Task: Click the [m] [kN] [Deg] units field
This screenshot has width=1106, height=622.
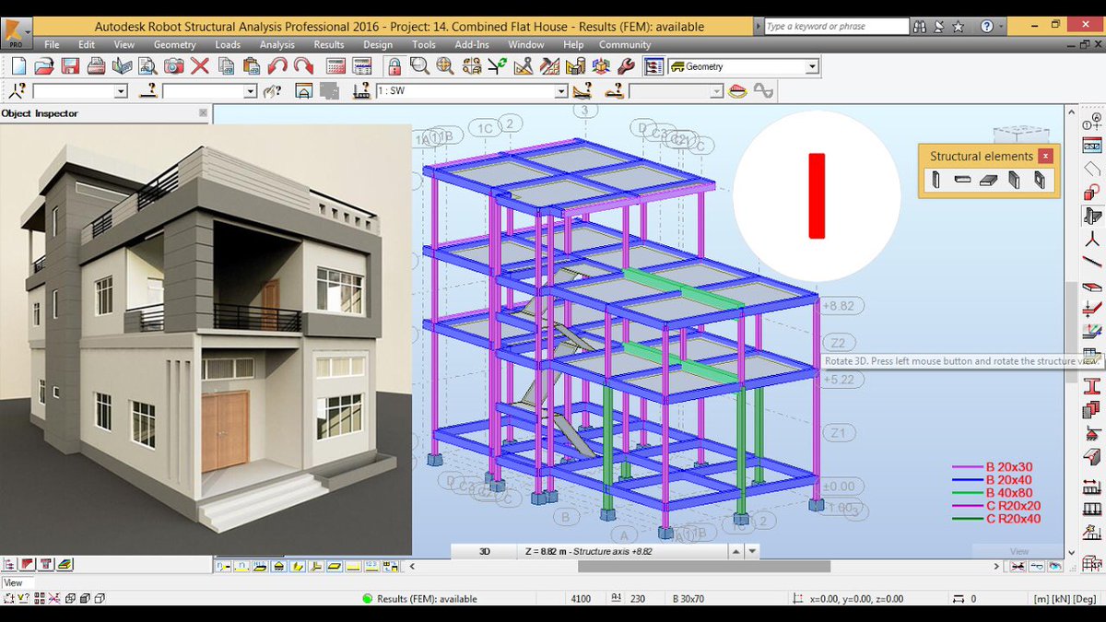Action: click(1066, 599)
